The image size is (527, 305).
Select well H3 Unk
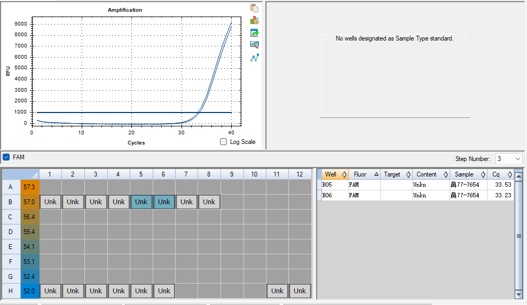96,291
